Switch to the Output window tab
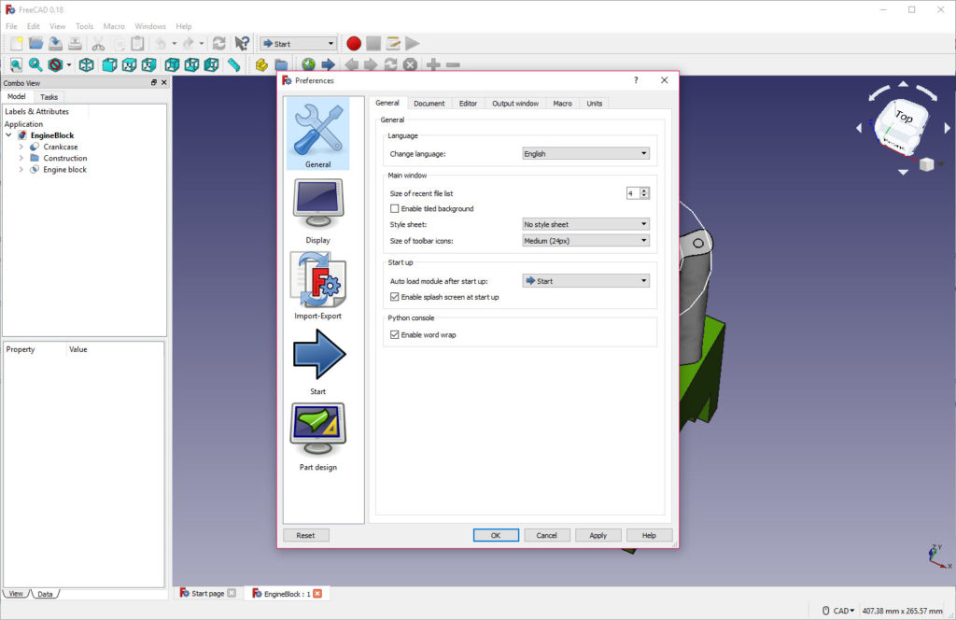This screenshot has height=620, width=956. click(x=515, y=104)
